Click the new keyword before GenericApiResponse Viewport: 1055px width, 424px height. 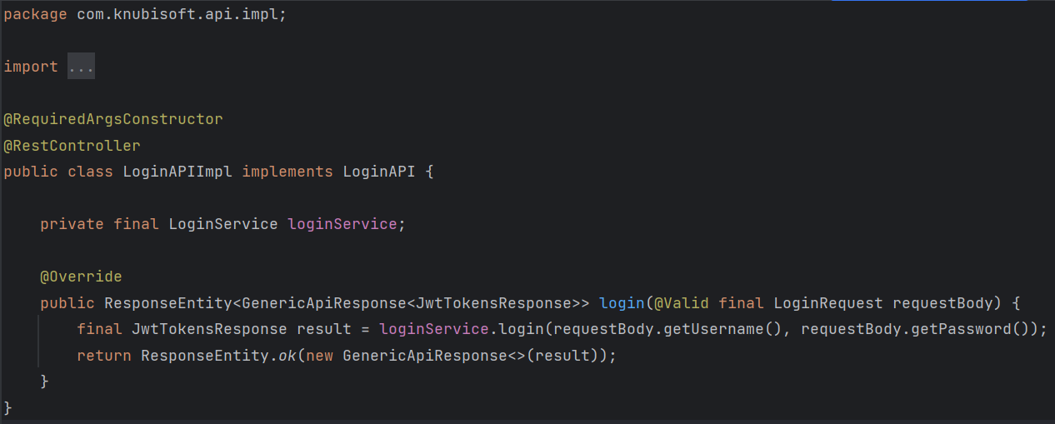click(x=319, y=356)
